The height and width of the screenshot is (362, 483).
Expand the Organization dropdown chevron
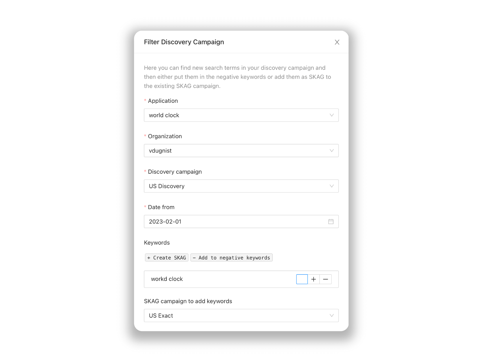coord(332,151)
